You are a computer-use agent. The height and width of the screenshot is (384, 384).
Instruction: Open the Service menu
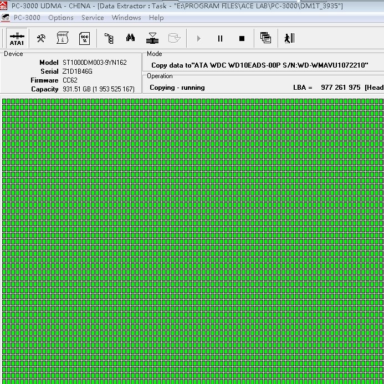[93, 17]
